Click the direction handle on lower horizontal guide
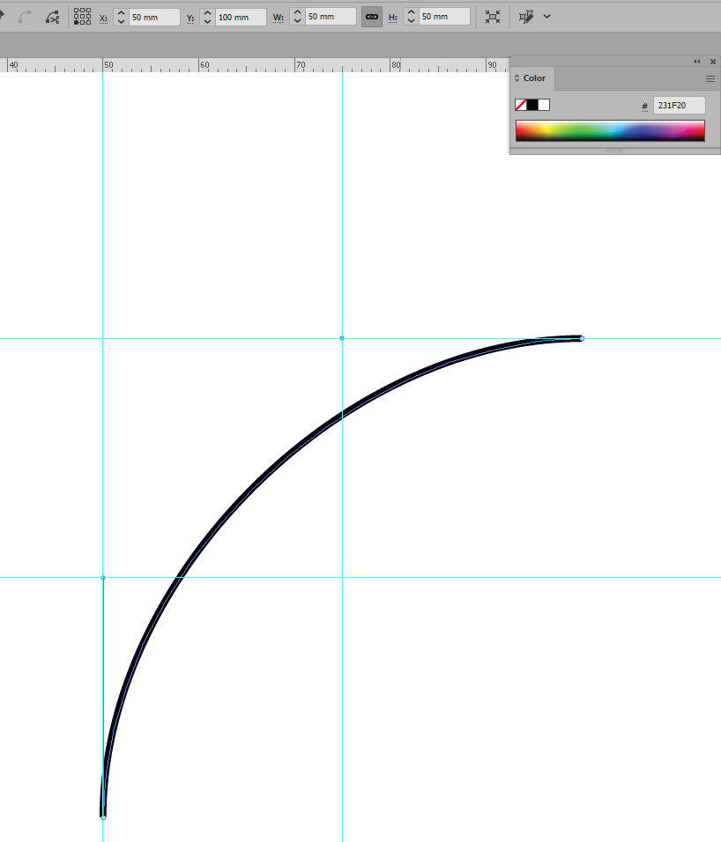 click(x=103, y=578)
